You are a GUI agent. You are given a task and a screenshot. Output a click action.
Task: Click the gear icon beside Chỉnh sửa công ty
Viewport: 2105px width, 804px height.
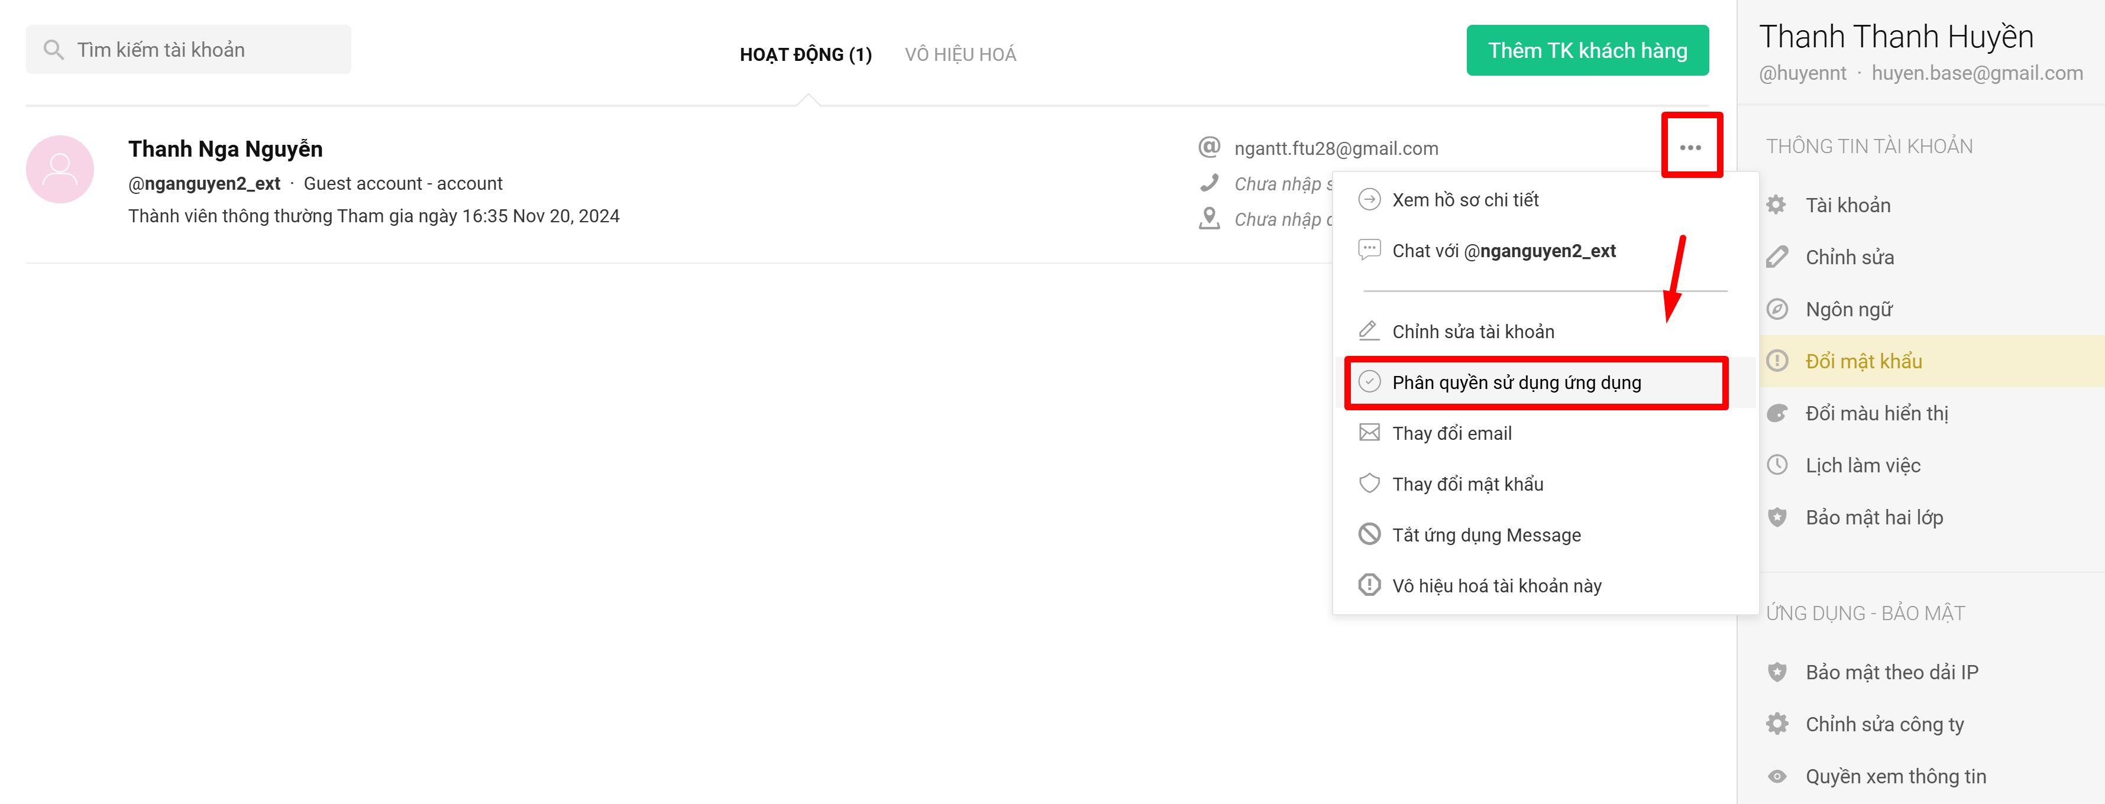pos(1777,724)
